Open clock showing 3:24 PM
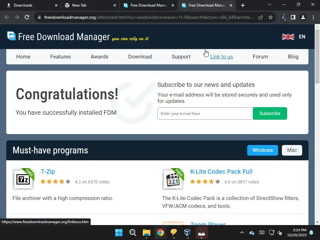 tap(297, 232)
